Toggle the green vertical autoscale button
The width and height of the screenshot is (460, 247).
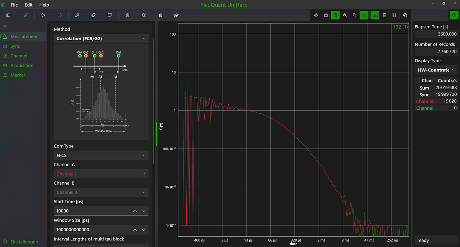(x=335, y=15)
